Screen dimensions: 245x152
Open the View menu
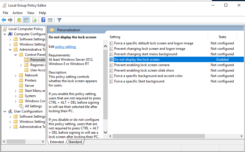pyautogui.click(x=31, y=13)
